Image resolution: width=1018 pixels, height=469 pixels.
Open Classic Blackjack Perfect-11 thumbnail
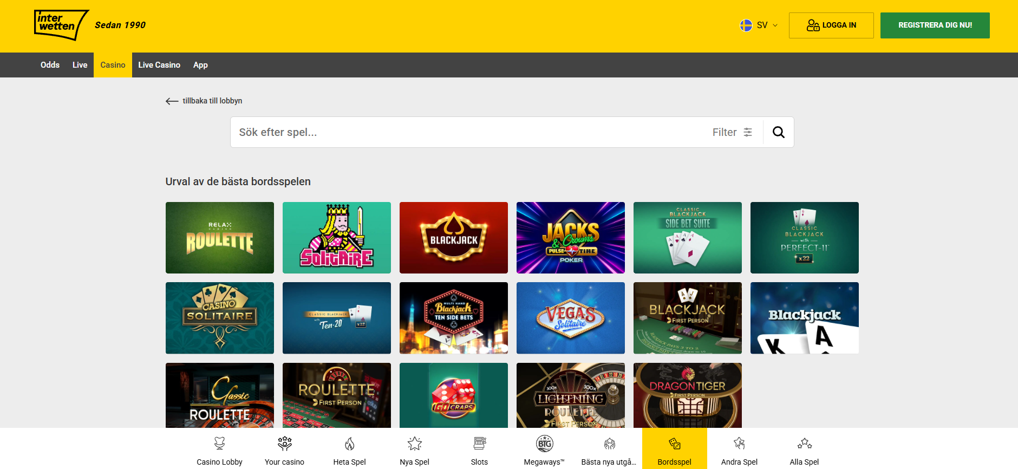tap(805, 238)
